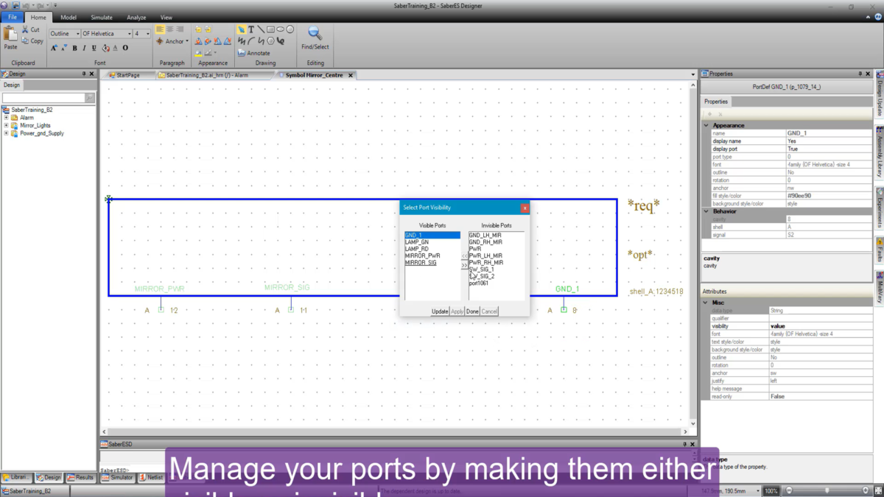Screen dimensions: 884x497
Task: Click Done in Select Port Visibility
Action: [472, 311]
